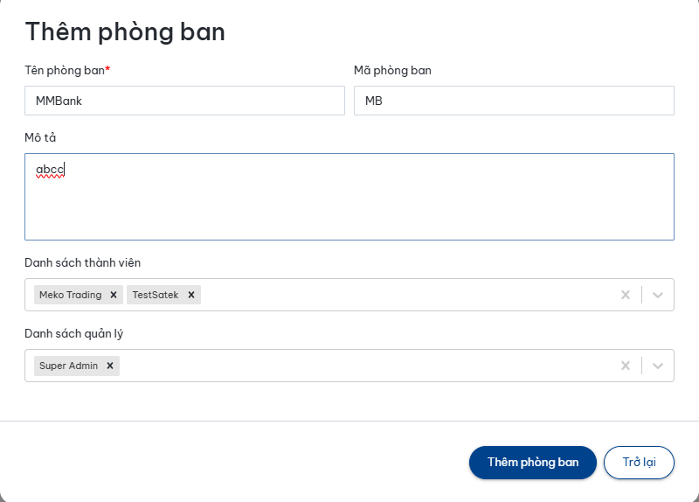The height and width of the screenshot is (502, 699).
Task: Remove the Super Admin manager chip
Action: tap(110, 366)
